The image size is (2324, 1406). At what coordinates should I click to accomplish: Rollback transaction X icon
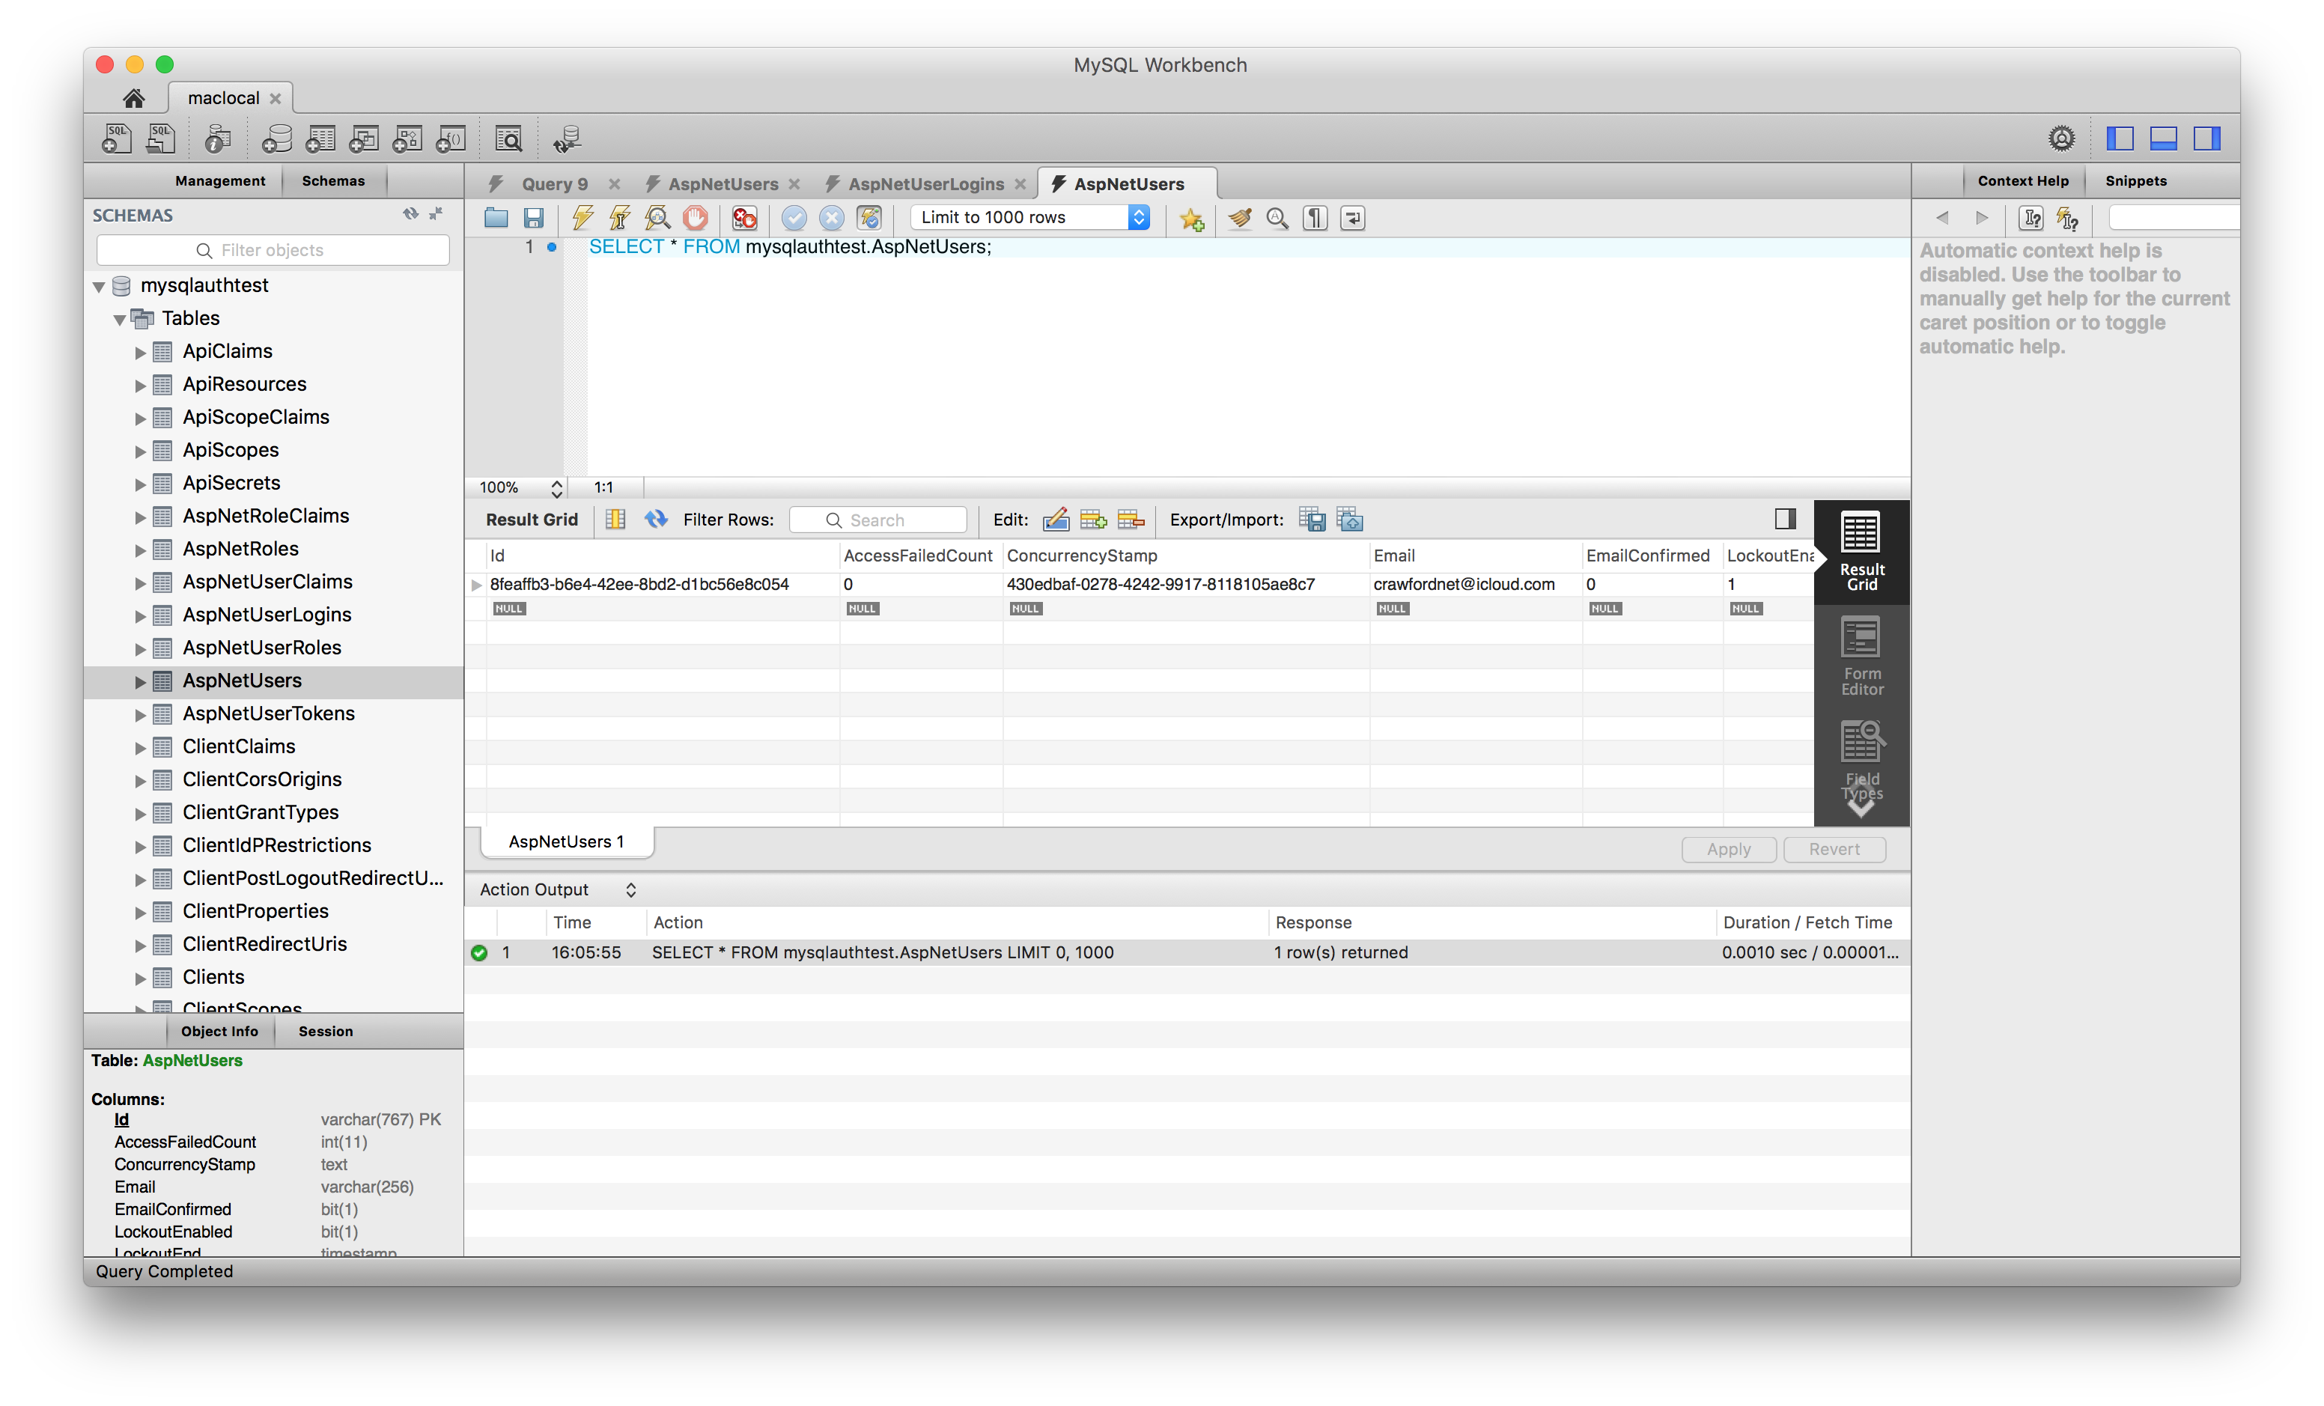831,218
